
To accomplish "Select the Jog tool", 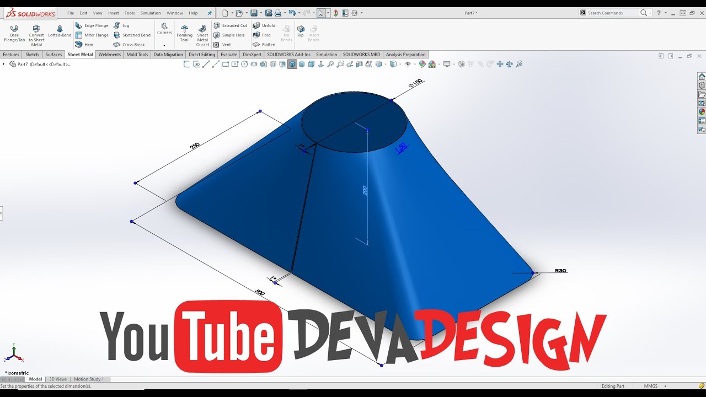I will point(122,25).
